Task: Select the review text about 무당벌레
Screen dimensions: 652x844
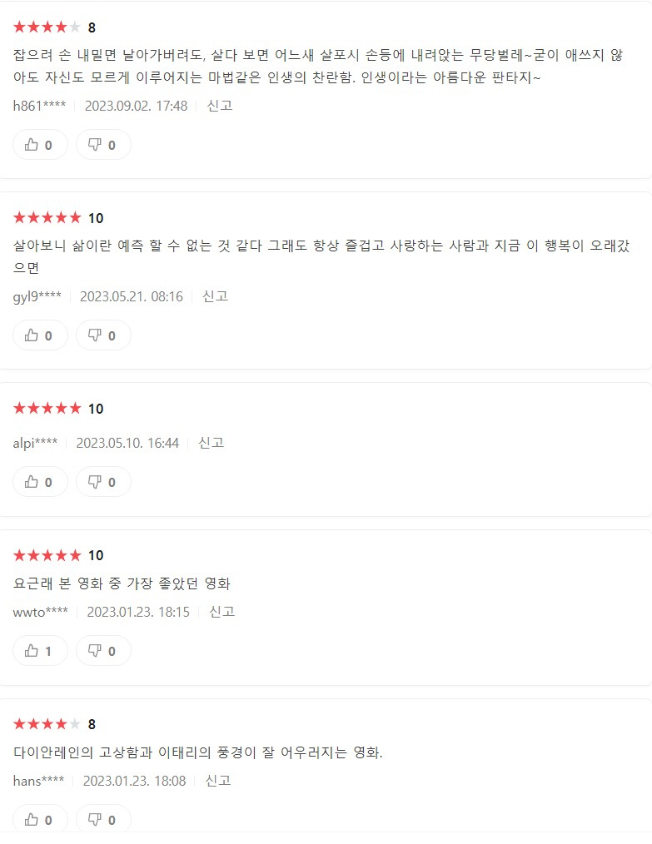Action: (318, 67)
